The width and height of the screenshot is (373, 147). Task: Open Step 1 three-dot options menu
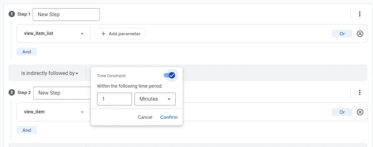click(x=359, y=14)
